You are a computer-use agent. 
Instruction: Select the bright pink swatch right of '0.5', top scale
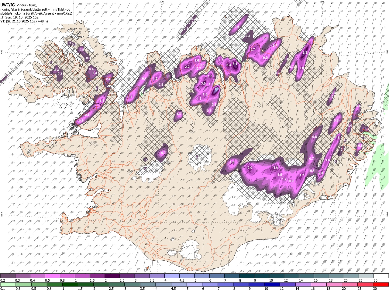52,276
